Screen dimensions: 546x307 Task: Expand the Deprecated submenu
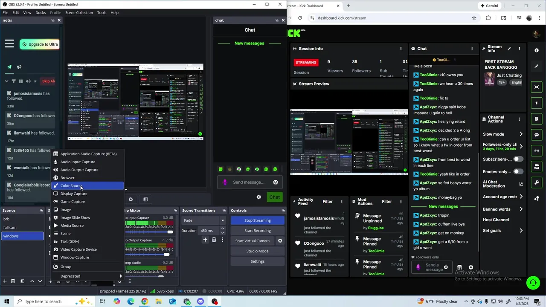tap(87, 276)
